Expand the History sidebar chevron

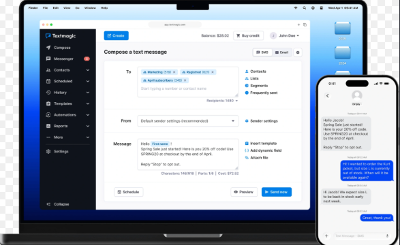(88, 93)
